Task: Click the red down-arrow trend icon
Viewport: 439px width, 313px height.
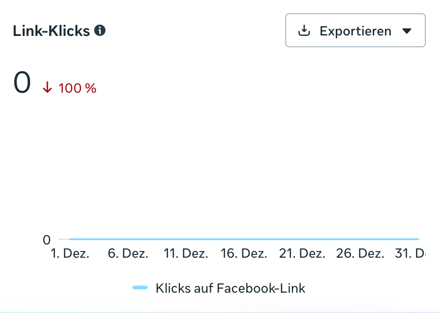Action: point(47,88)
